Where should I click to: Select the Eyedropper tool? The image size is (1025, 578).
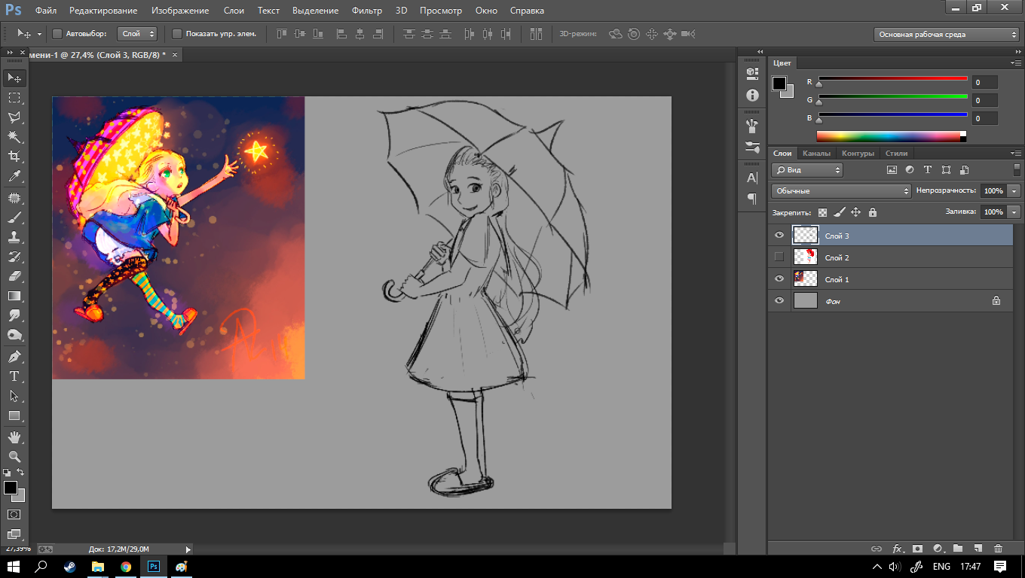click(x=14, y=176)
